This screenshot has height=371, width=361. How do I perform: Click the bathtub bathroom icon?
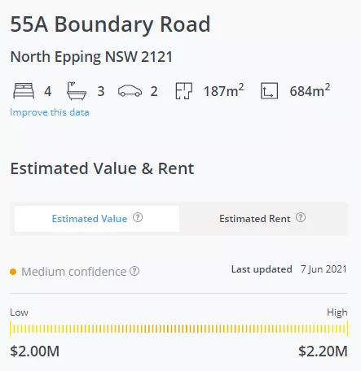(x=77, y=91)
